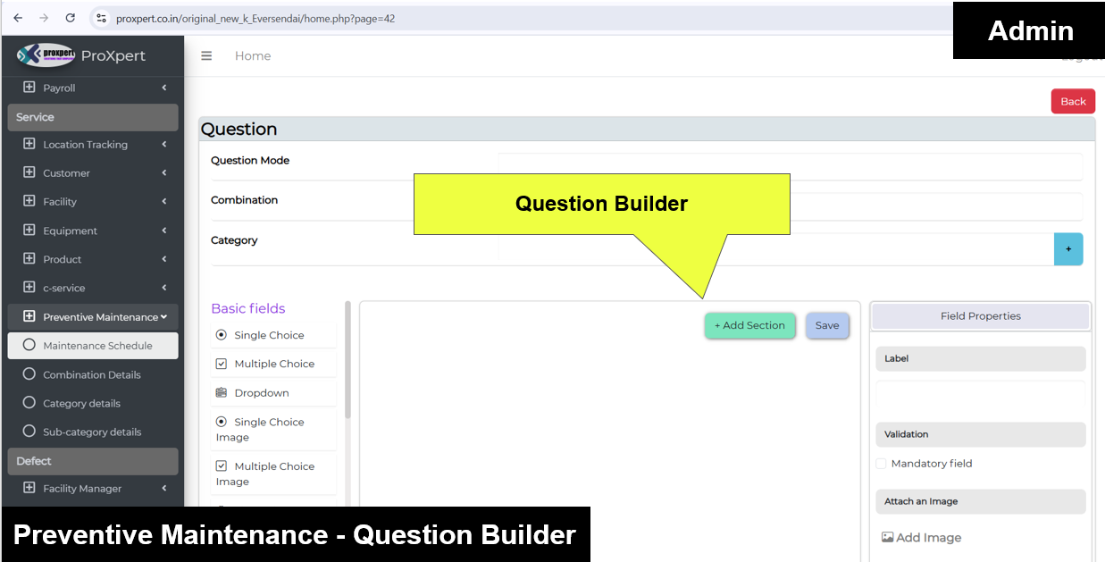The image size is (1105, 562).
Task: Click the green Add Section button
Action: click(x=749, y=325)
